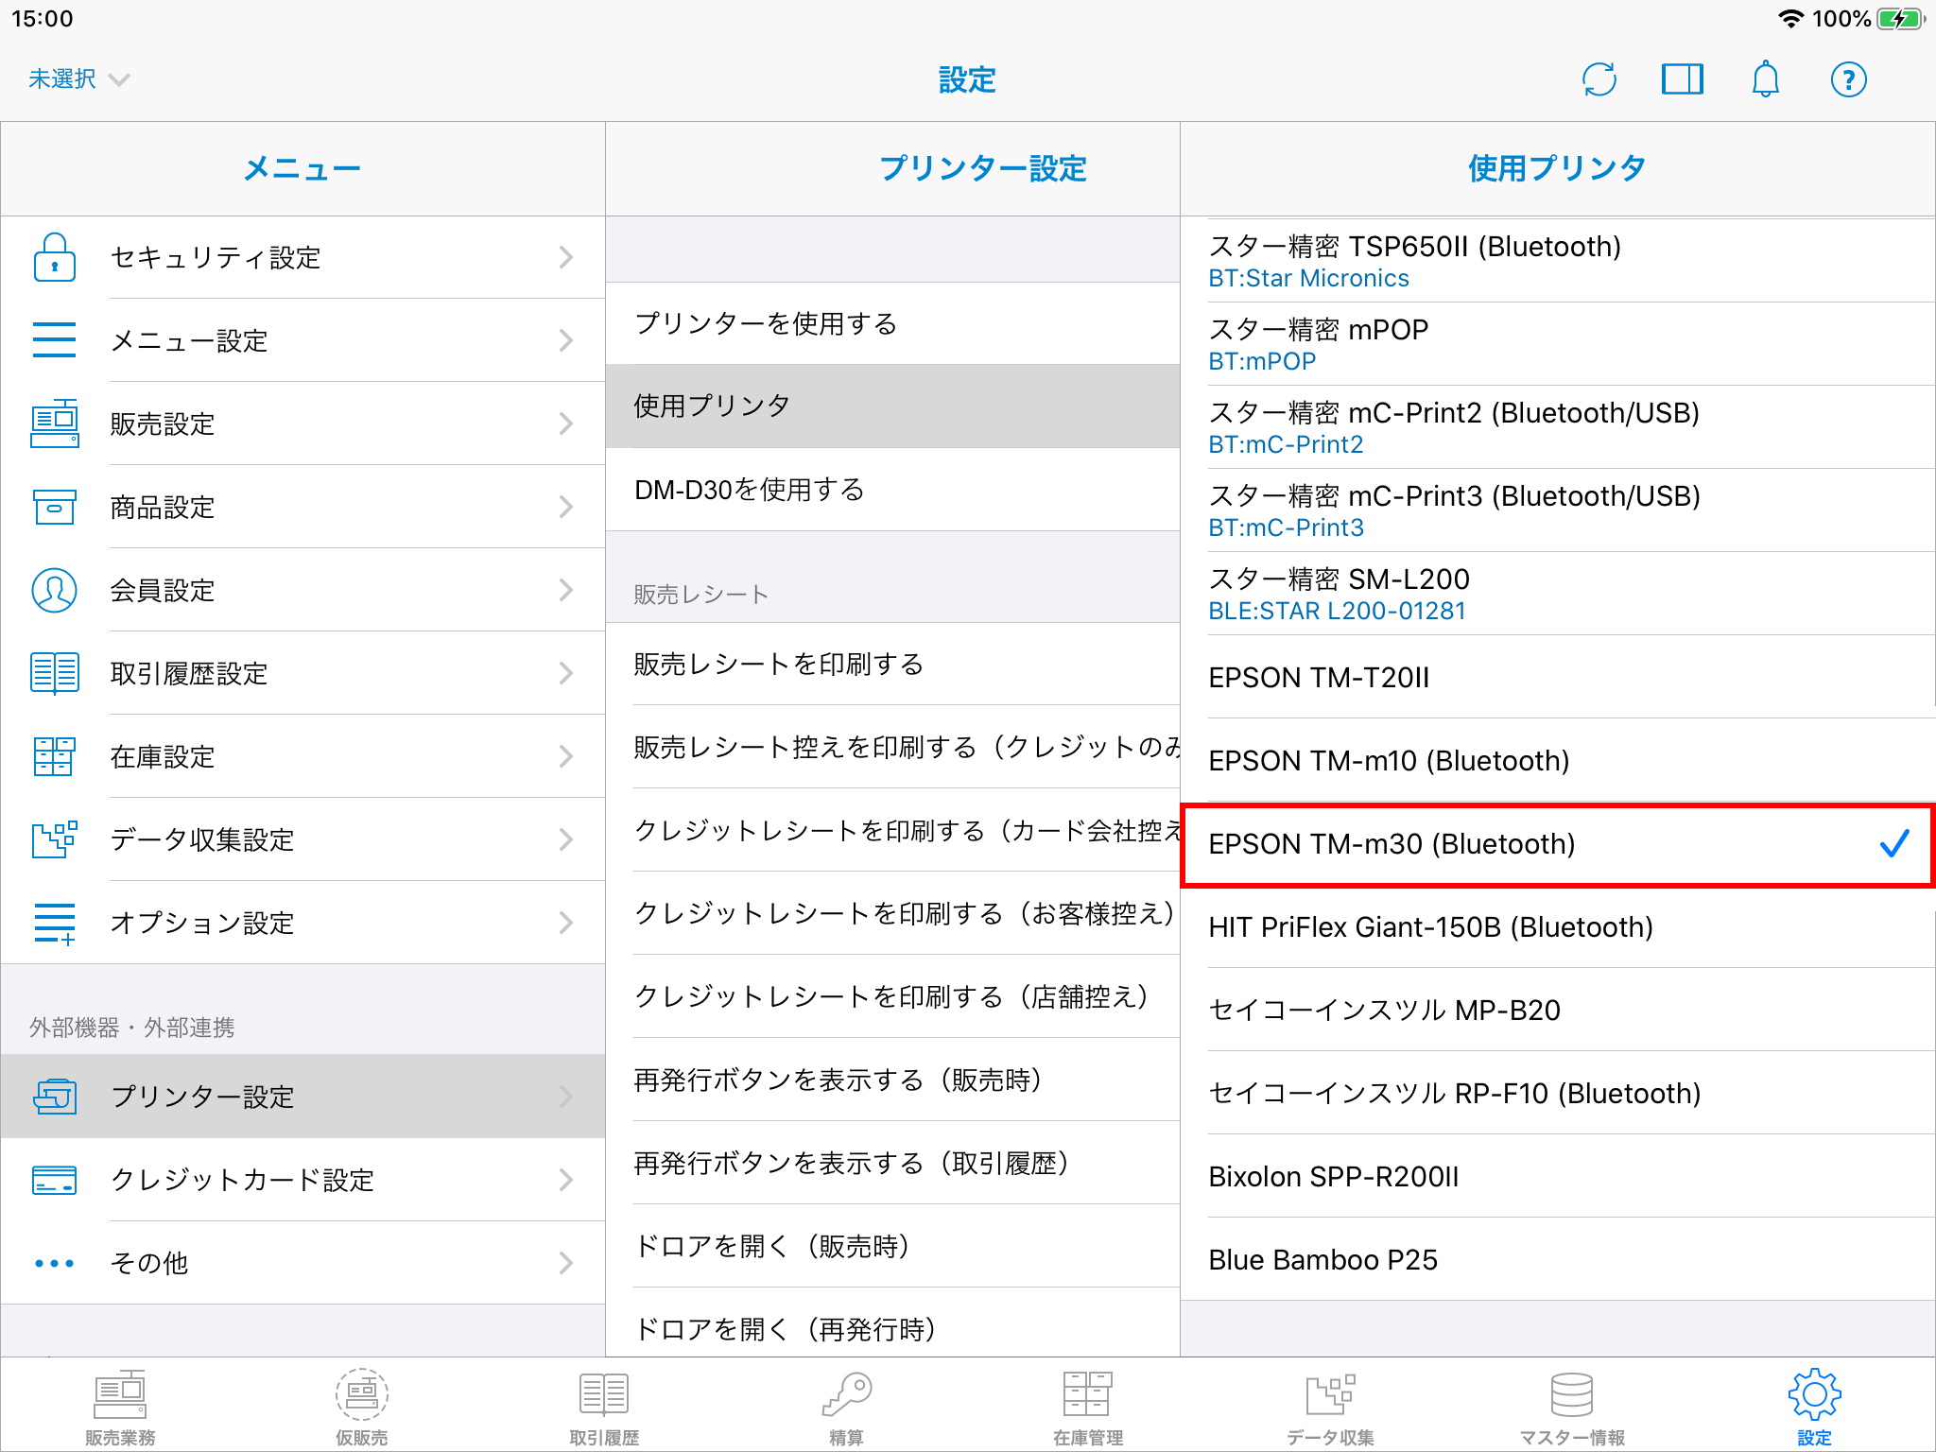Expand 取引履歴設定 chevron
The image size is (1936, 1452).
point(566,673)
